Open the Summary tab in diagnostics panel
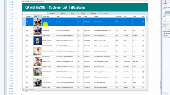 165,25
